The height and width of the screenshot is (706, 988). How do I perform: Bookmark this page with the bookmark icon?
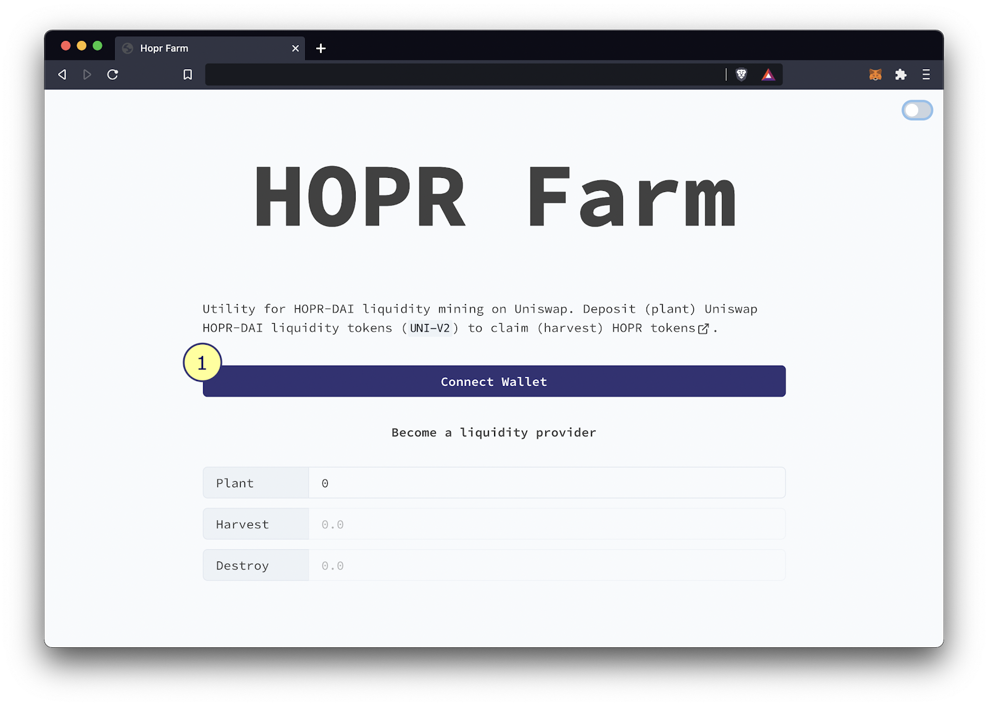188,75
